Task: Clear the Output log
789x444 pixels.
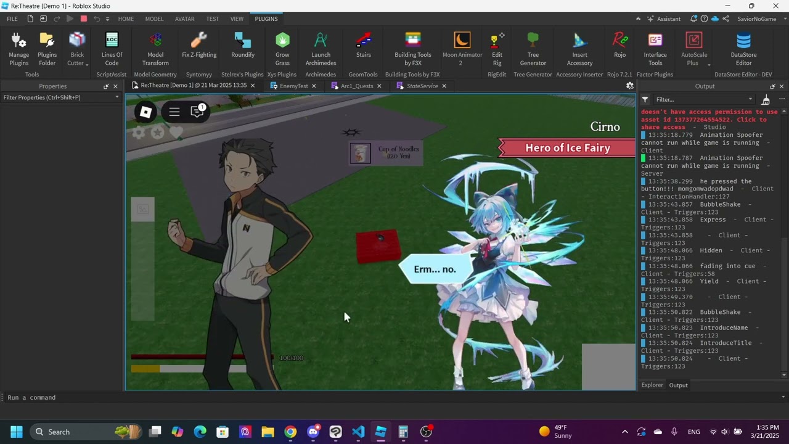Action: (766, 99)
